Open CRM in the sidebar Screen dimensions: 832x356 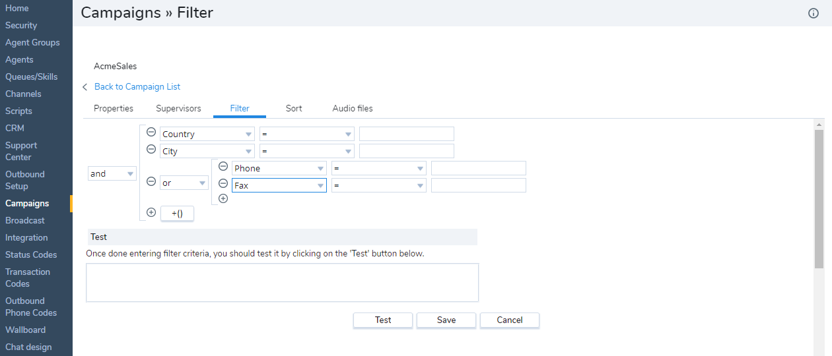pos(15,128)
